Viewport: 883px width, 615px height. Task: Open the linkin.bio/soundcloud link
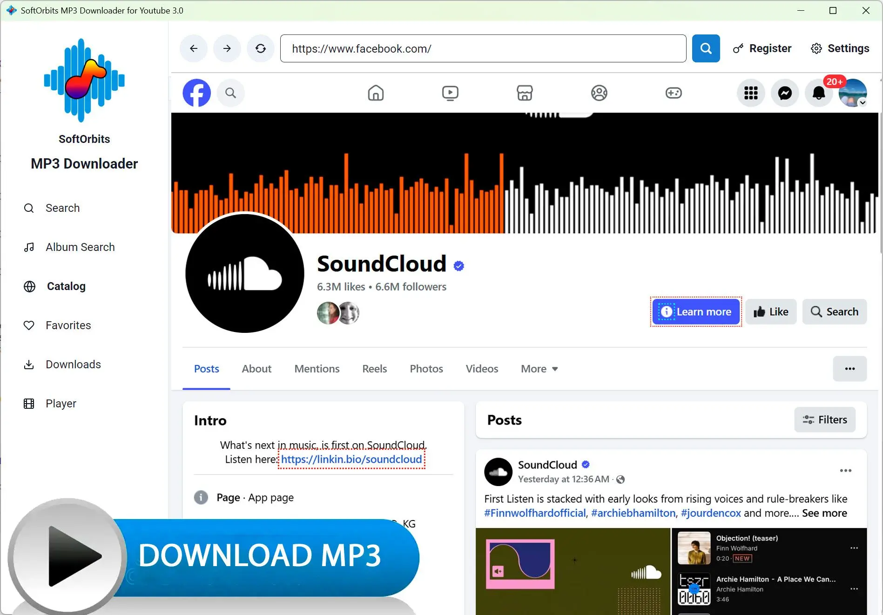[351, 459]
